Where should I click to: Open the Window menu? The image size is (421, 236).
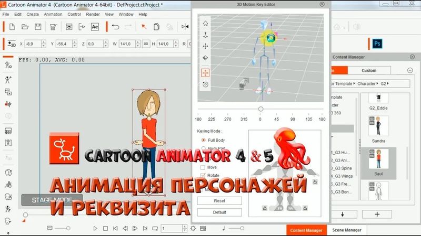coord(126,14)
